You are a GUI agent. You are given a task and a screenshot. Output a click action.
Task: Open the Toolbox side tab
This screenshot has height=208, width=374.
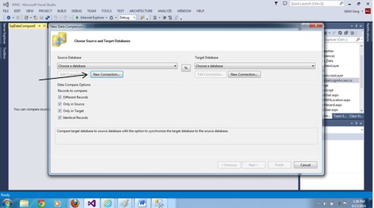(4, 53)
